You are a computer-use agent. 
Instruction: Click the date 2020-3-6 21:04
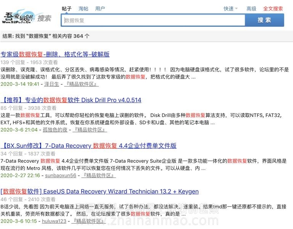19,130
